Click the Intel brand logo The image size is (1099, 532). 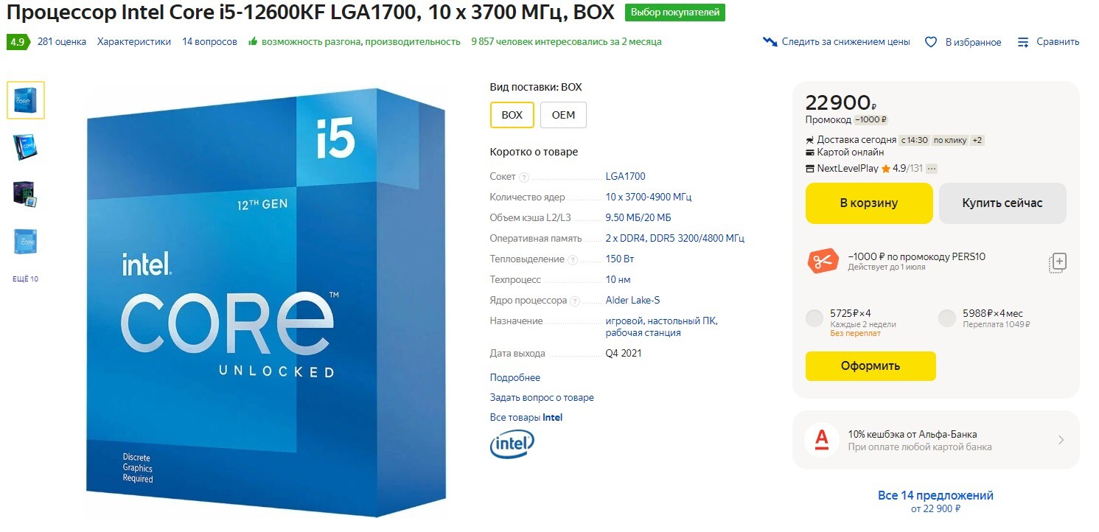[x=512, y=444]
